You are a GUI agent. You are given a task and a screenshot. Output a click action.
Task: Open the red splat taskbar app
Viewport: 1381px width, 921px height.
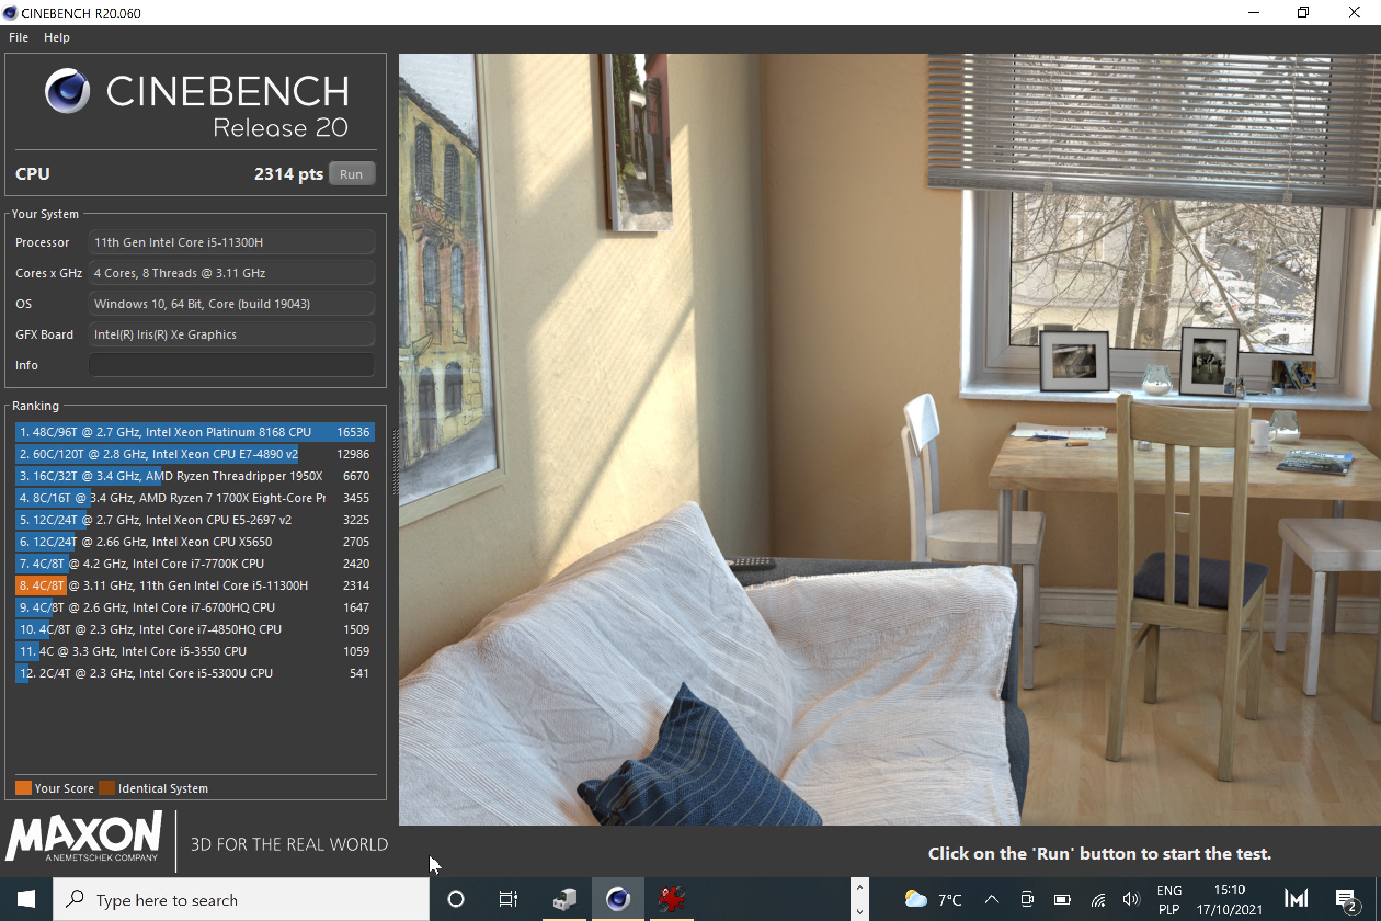[672, 899]
